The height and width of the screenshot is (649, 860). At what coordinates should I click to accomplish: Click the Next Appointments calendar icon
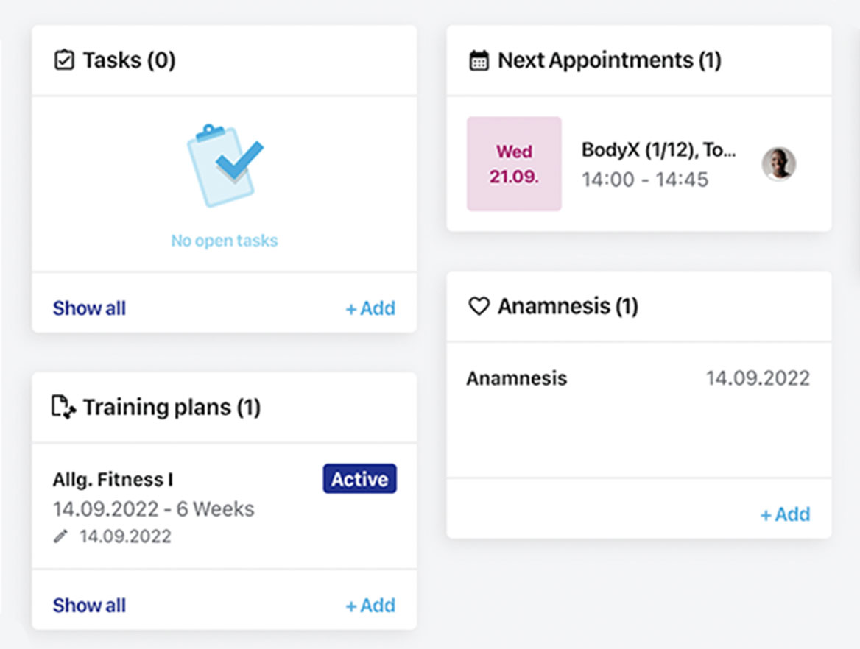(x=479, y=60)
